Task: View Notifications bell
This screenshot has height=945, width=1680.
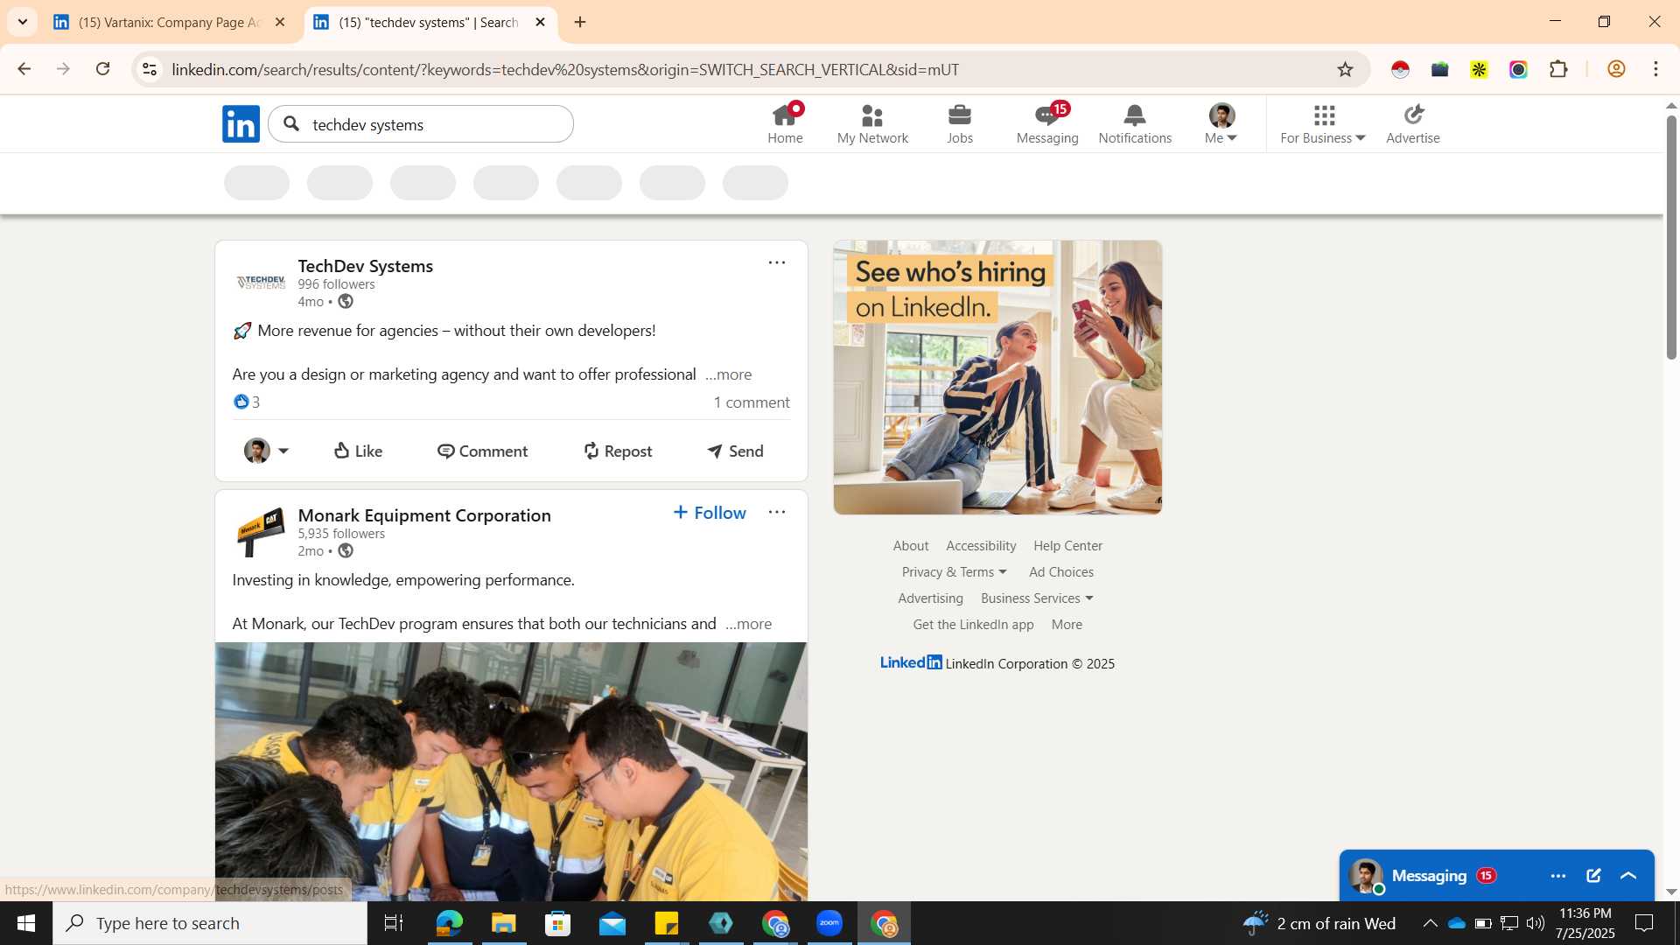Action: coord(1135,123)
